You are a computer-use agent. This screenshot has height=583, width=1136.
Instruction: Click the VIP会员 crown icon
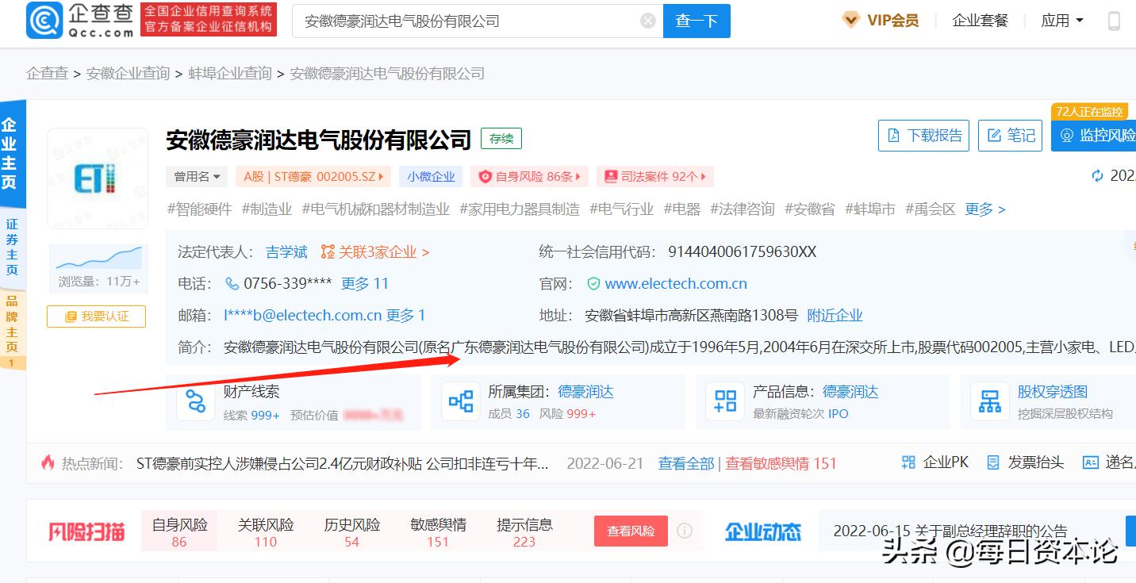tap(851, 20)
